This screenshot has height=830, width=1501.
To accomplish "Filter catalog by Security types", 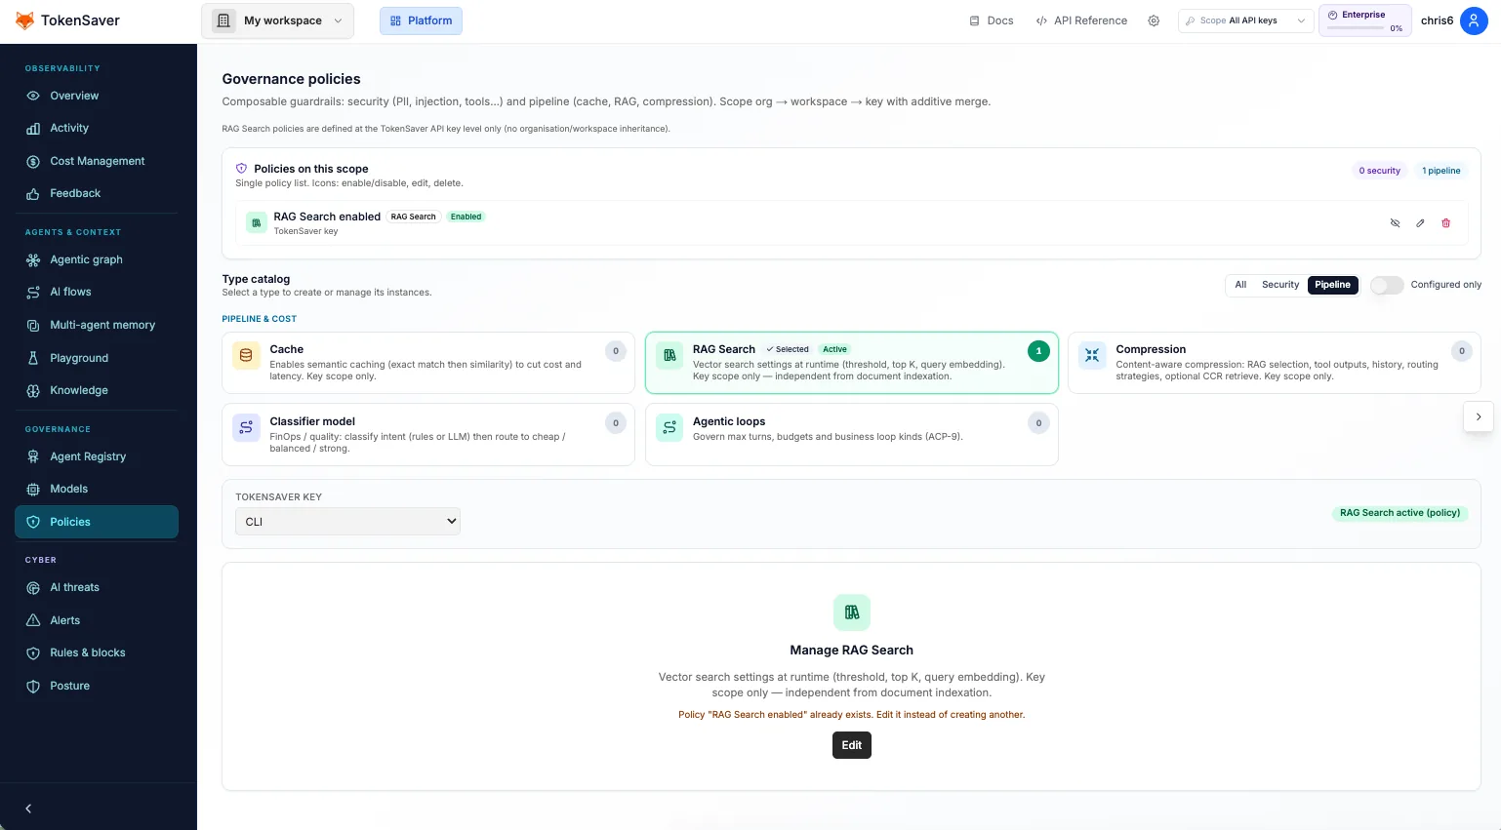I will tap(1280, 285).
